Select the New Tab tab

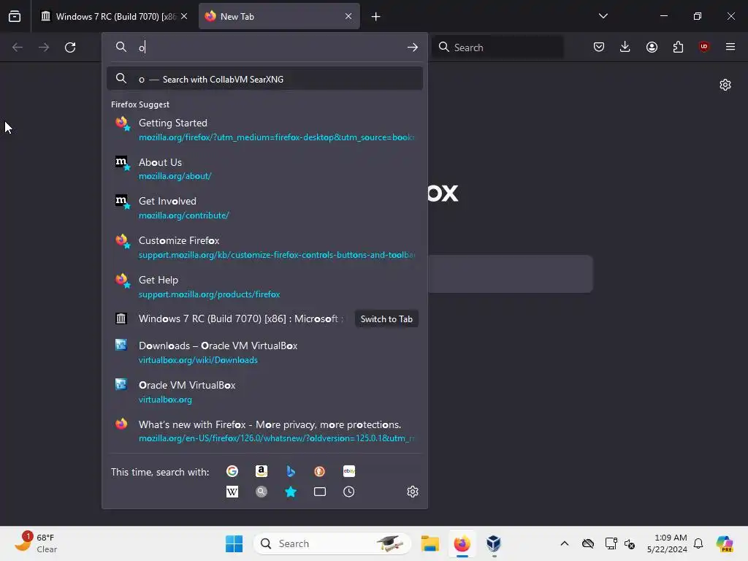(279, 16)
